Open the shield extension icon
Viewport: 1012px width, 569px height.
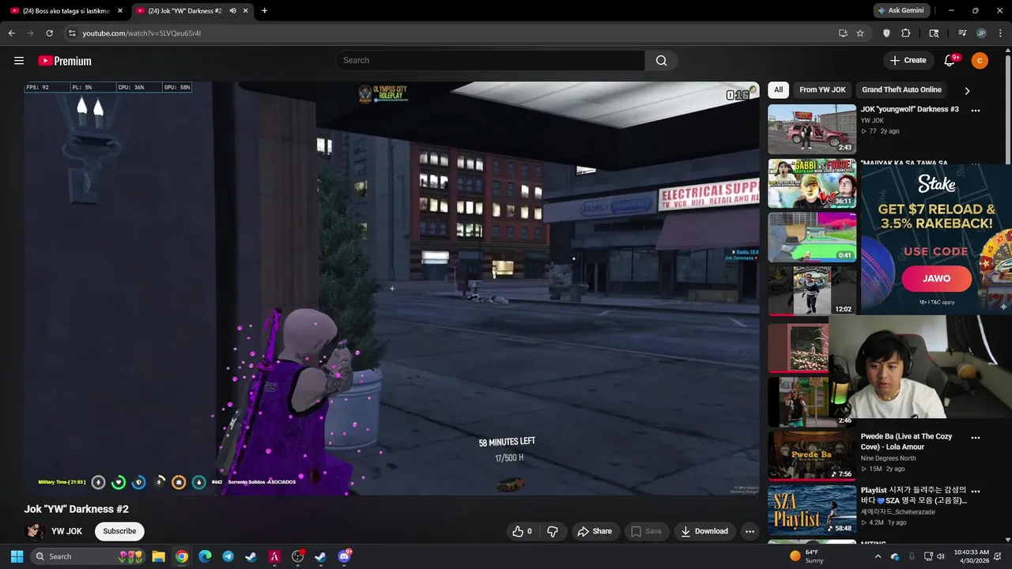pyautogui.click(x=886, y=33)
